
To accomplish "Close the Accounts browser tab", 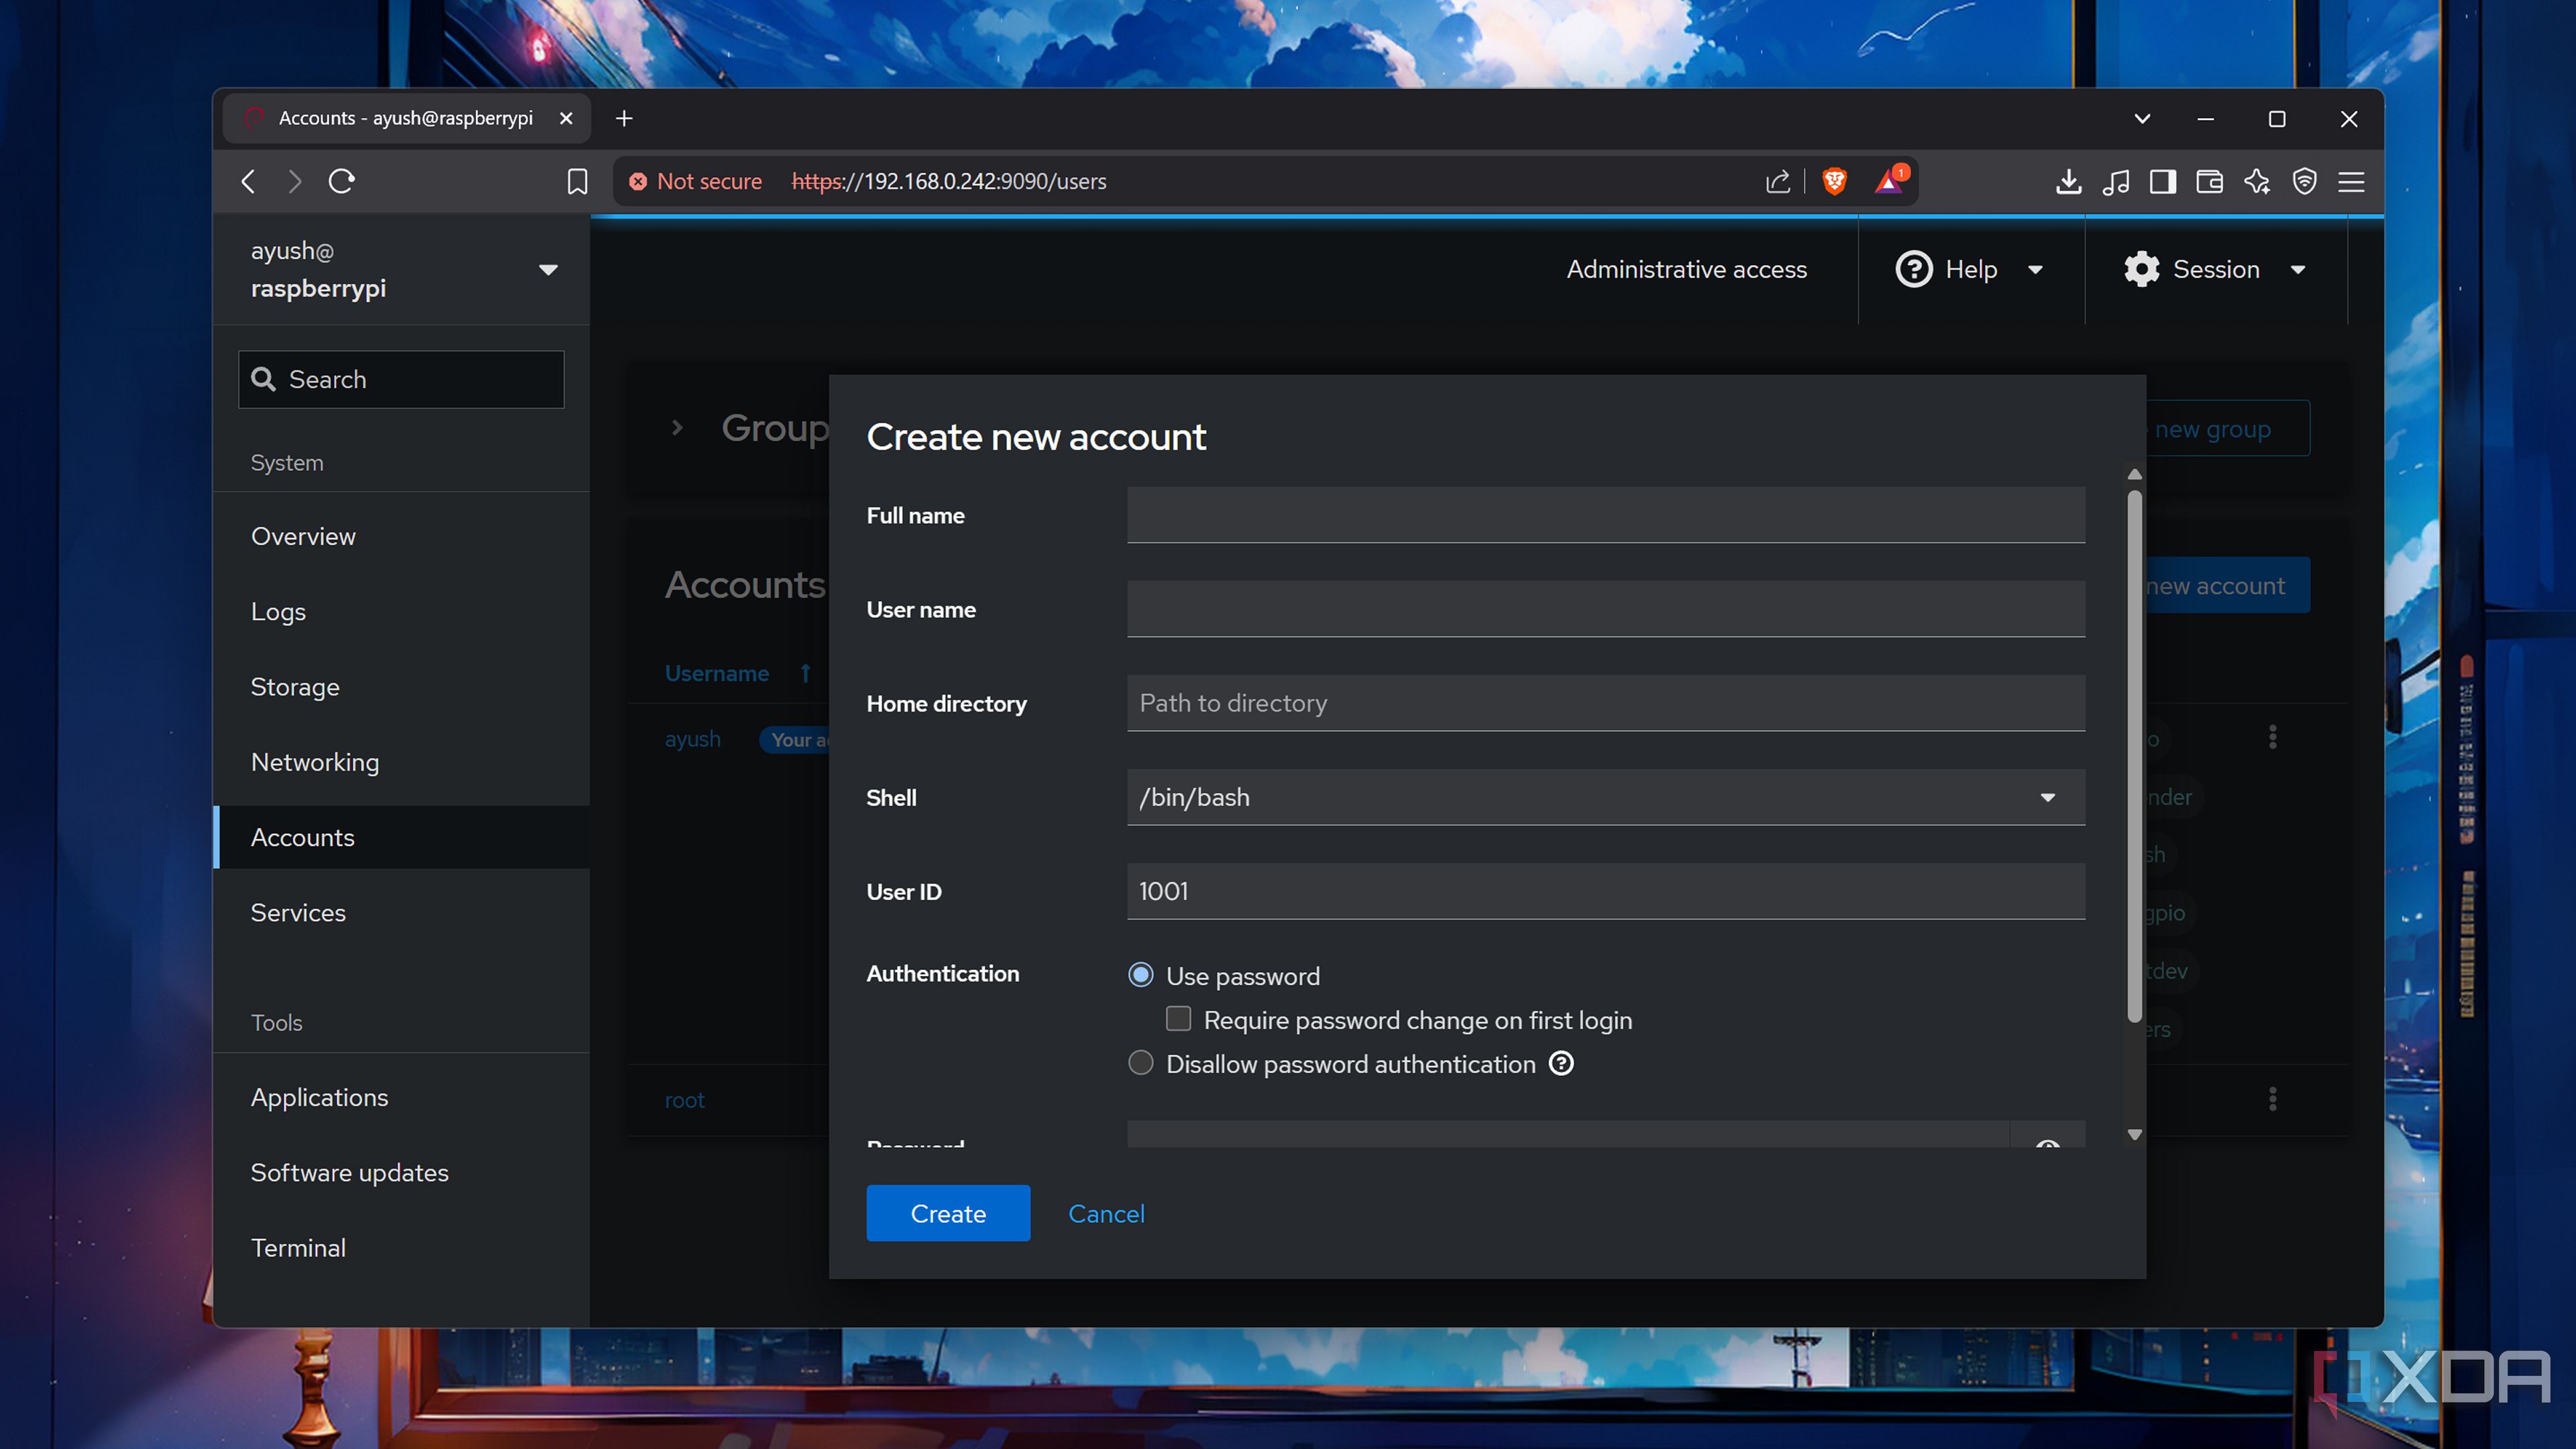I will coord(566,118).
